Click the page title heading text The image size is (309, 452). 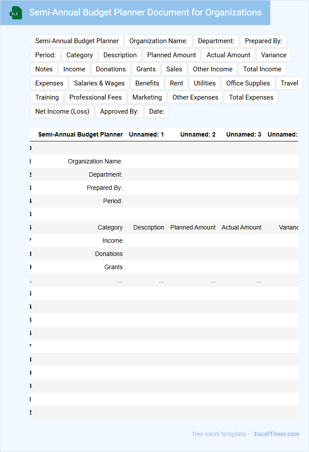tap(145, 12)
